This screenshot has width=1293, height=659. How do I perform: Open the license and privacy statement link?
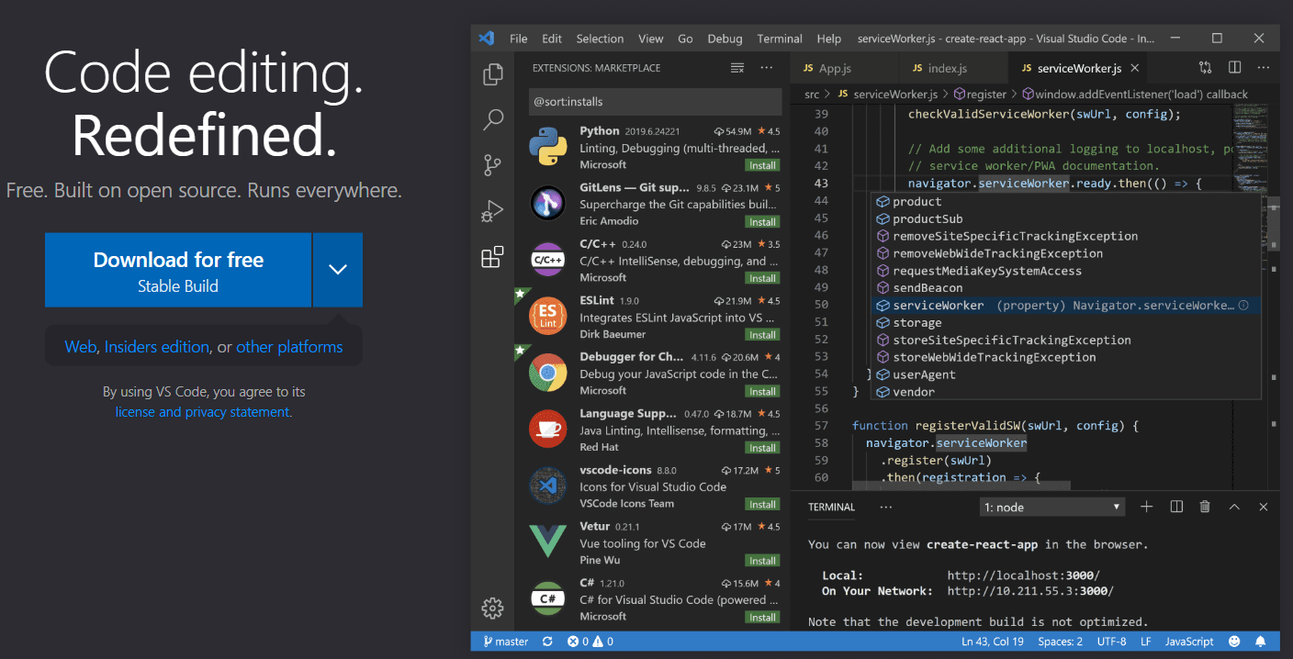click(202, 412)
